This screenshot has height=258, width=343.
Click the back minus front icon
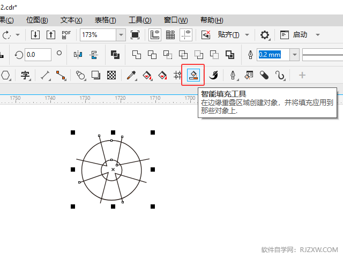(x=214, y=55)
